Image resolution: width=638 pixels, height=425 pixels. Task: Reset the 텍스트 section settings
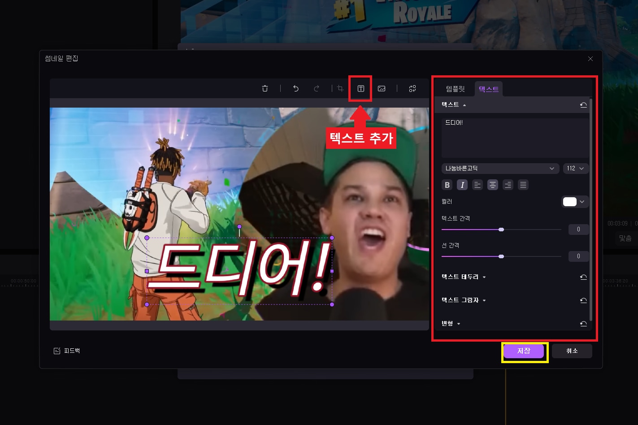click(583, 105)
